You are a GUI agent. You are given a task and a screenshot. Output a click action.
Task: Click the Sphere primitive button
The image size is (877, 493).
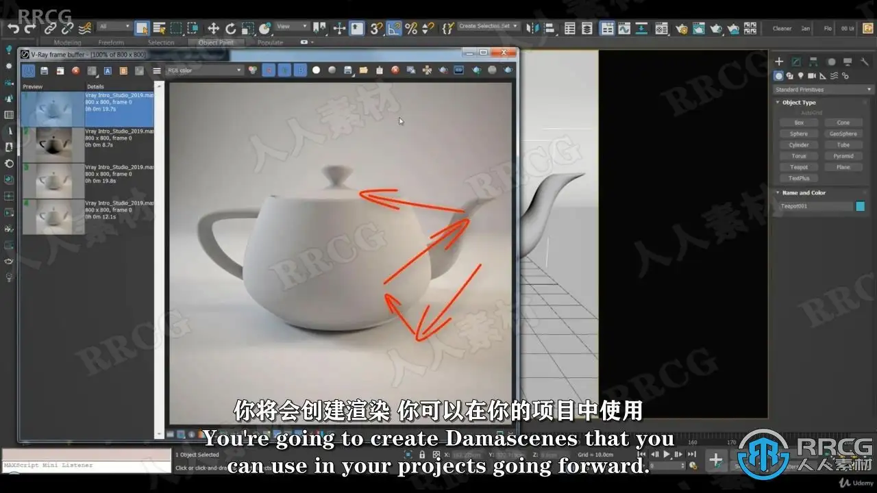point(799,134)
